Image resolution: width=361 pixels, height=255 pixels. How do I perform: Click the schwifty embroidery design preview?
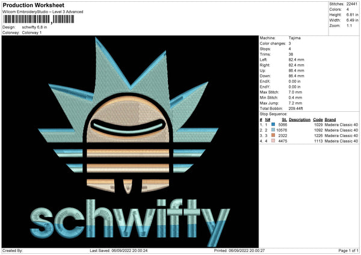pyautogui.click(x=130, y=142)
